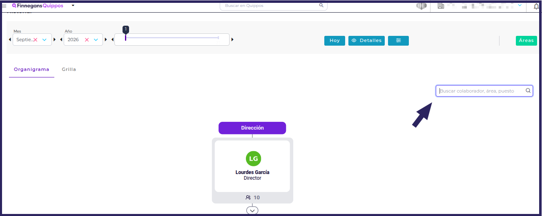This screenshot has height=216, width=542.
Task: Click the people count icon under Lourdes García
Action: point(248,198)
